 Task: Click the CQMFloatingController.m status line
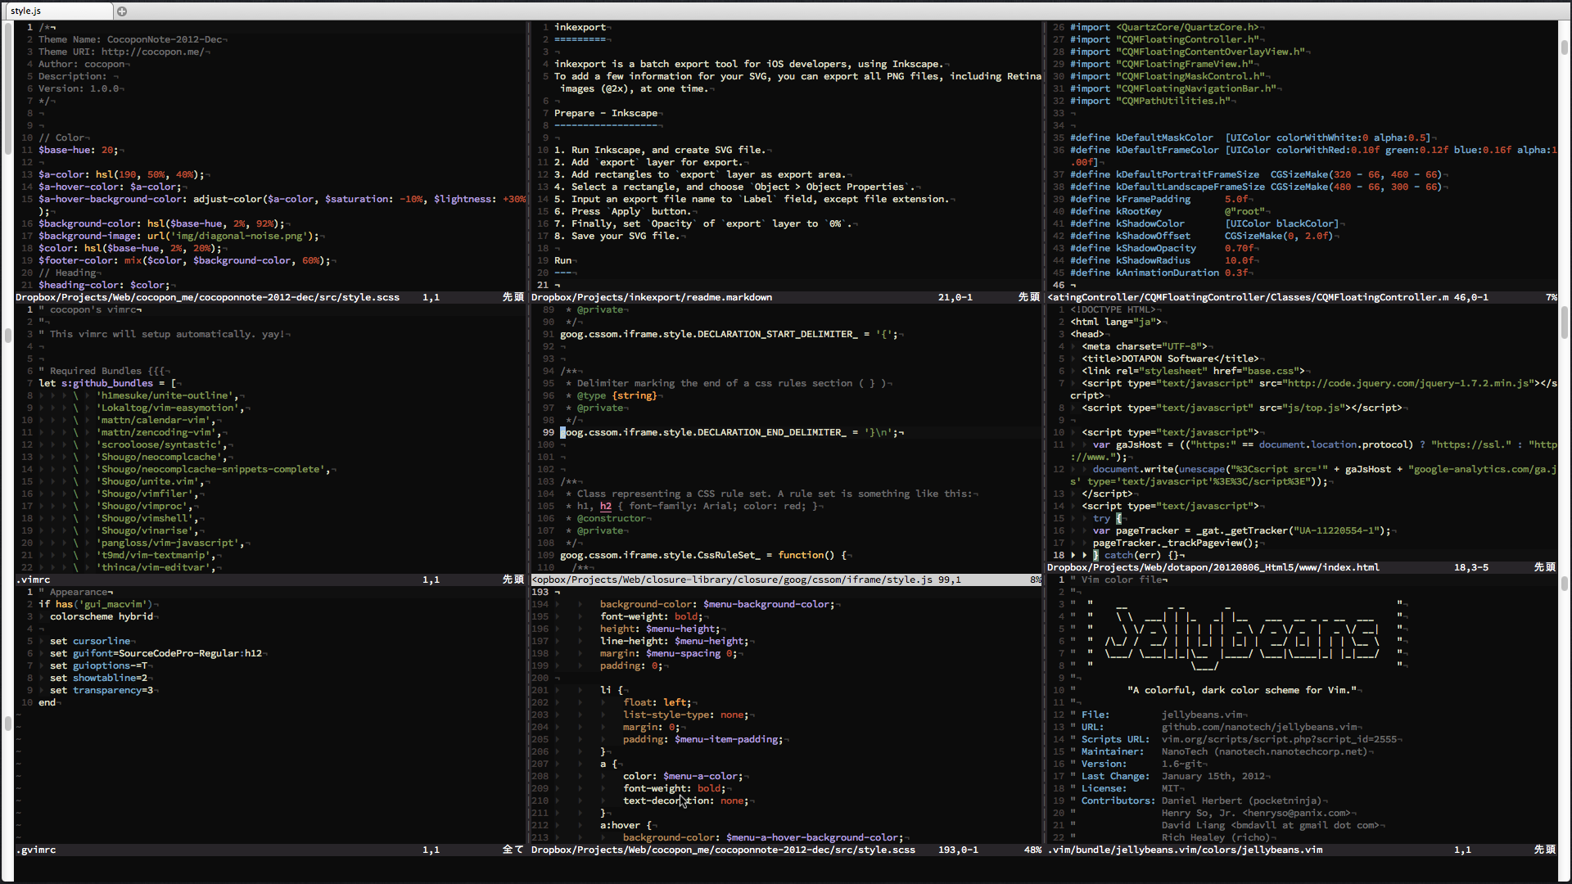pos(1302,297)
